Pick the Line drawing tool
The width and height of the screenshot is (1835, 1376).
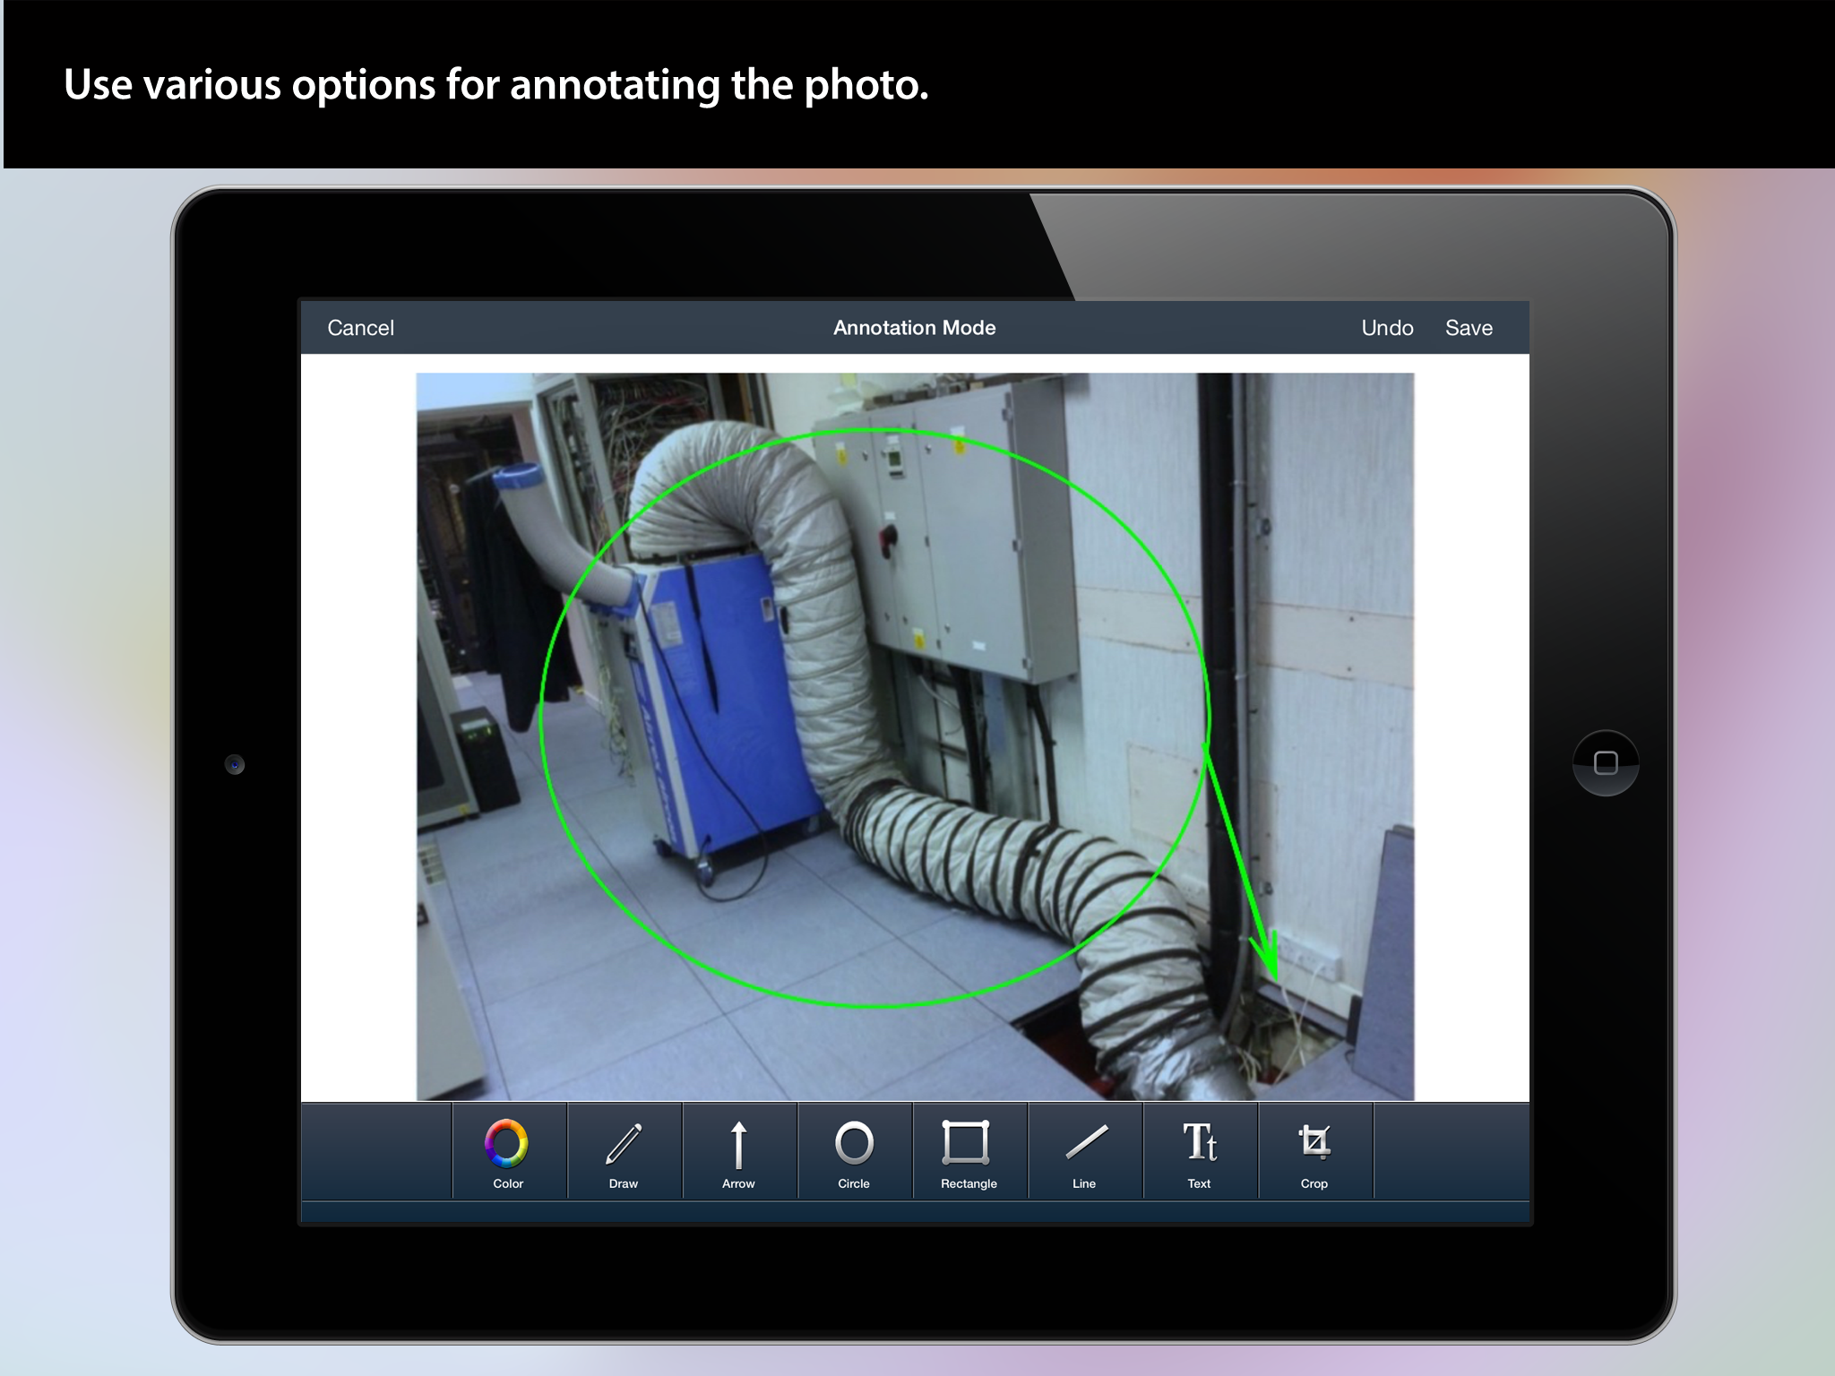coord(1084,1152)
